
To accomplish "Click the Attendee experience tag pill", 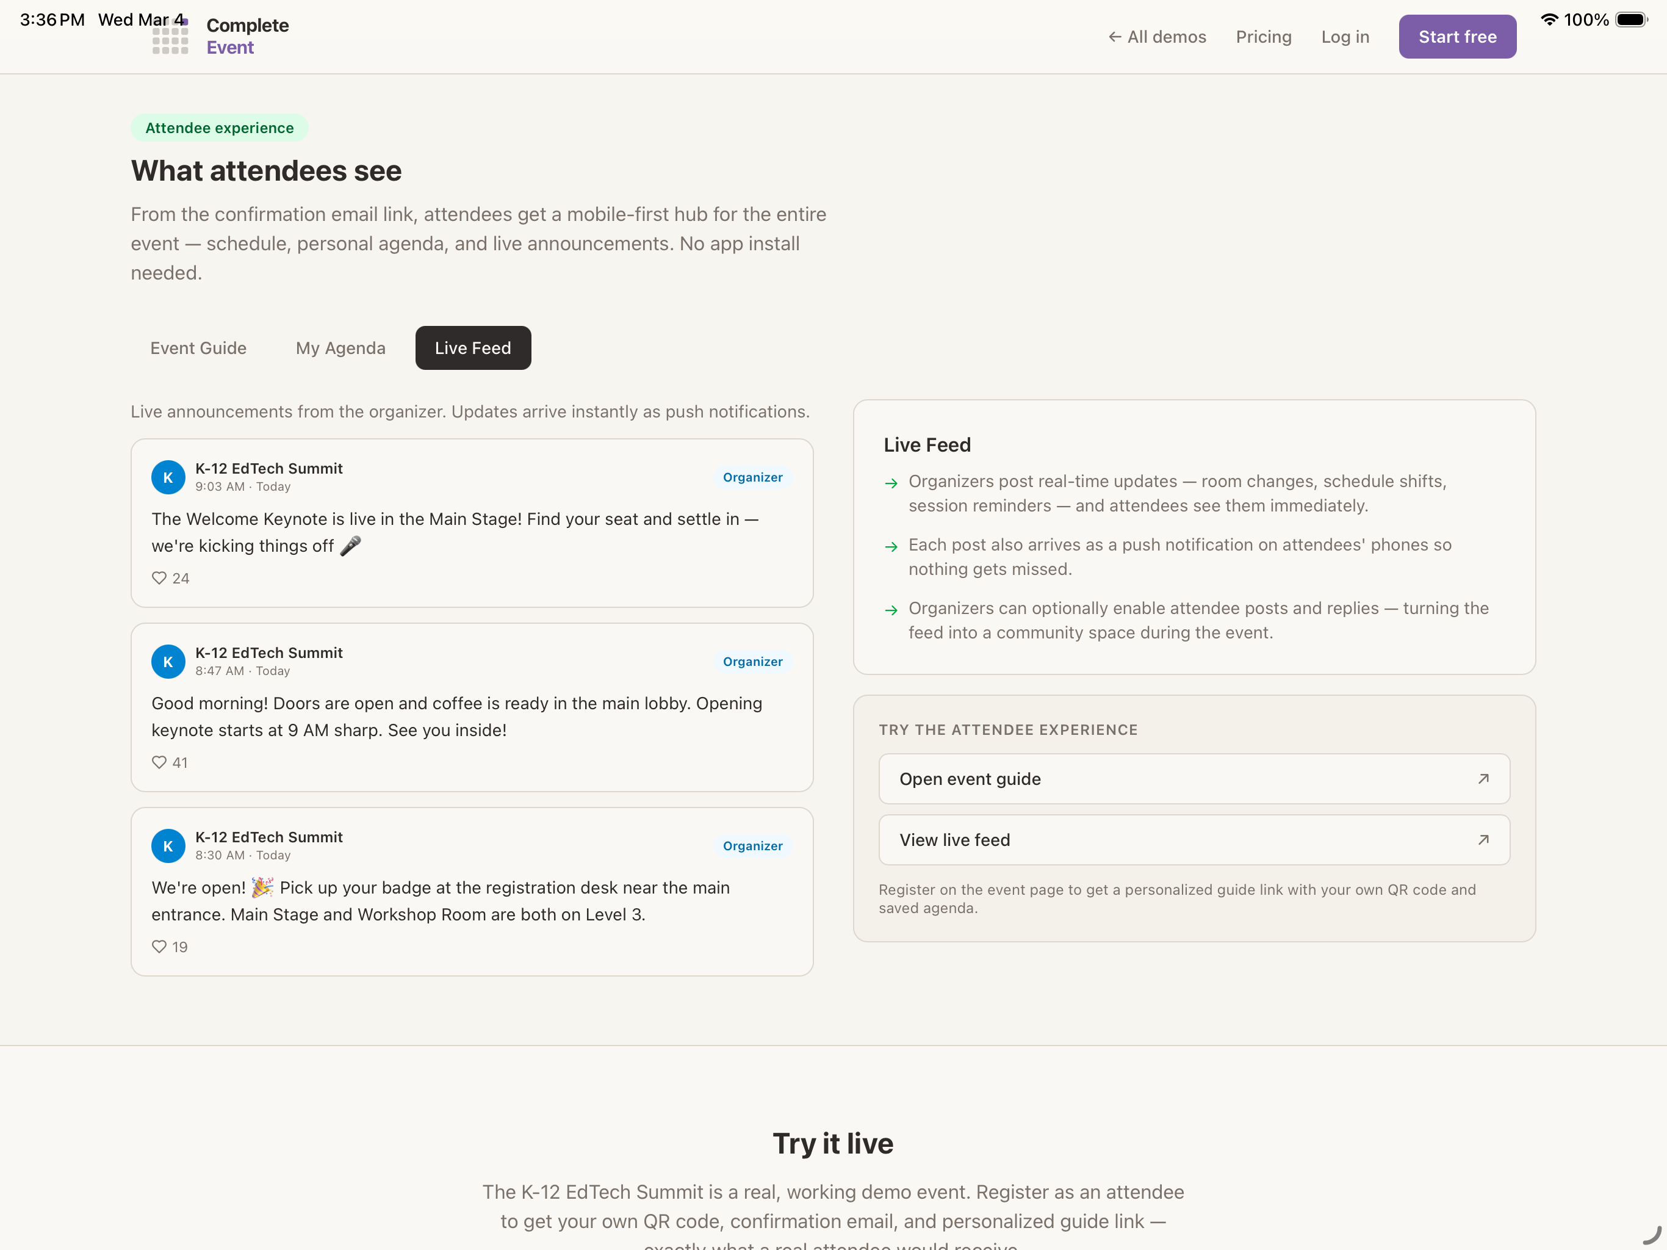I will (219, 128).
